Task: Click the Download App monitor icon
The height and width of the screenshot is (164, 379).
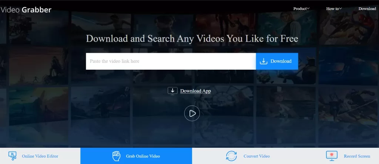Action: pyautogui.click(x=172, y=91)
